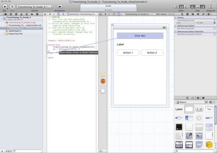This screenshot has width=217, height=153.
Task: Show the Search navigator
Action: 16,14
